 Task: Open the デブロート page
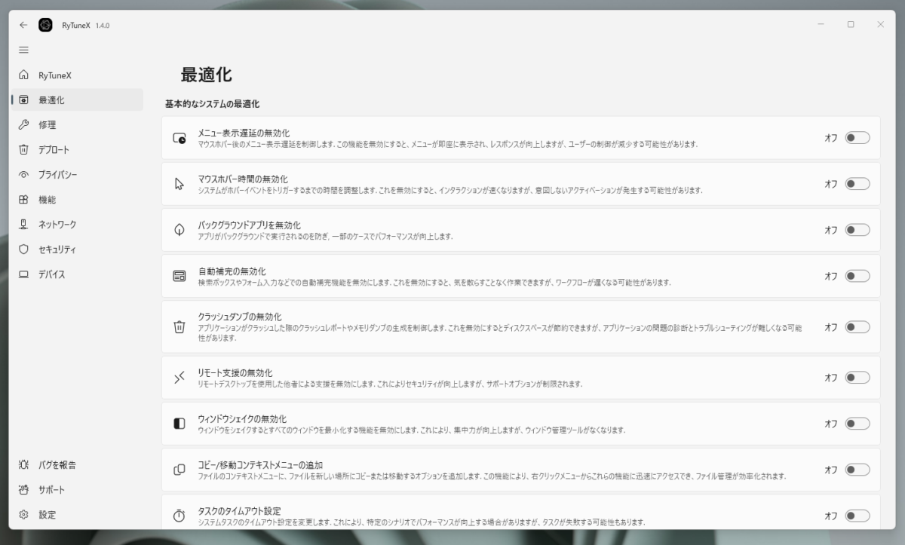77,150
